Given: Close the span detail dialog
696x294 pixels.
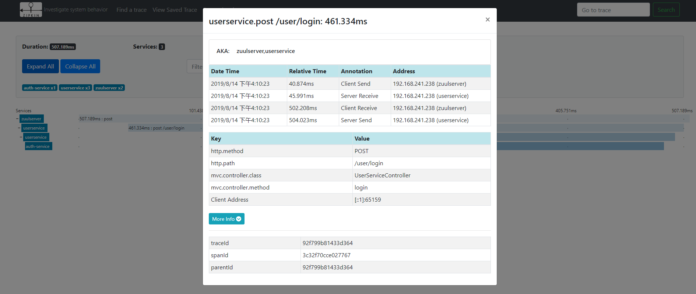Looking at the screenshot, I should pyautogui.click(x=488, y=20).
